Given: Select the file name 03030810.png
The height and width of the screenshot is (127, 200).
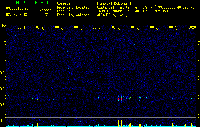Looking at the screenshot, I should click(x=17, y=9).
